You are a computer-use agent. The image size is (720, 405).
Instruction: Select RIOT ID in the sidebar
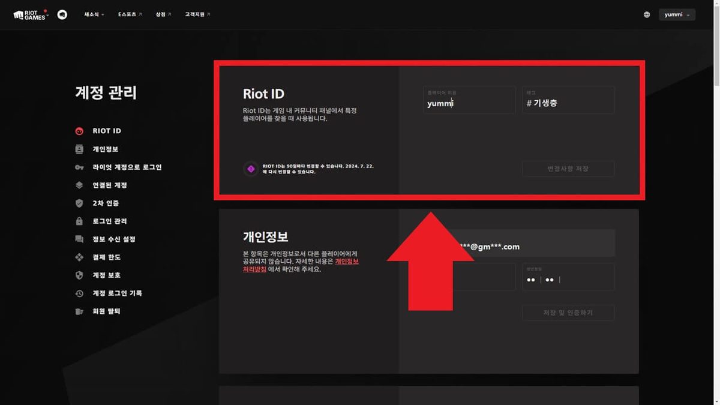coord(107,131)
